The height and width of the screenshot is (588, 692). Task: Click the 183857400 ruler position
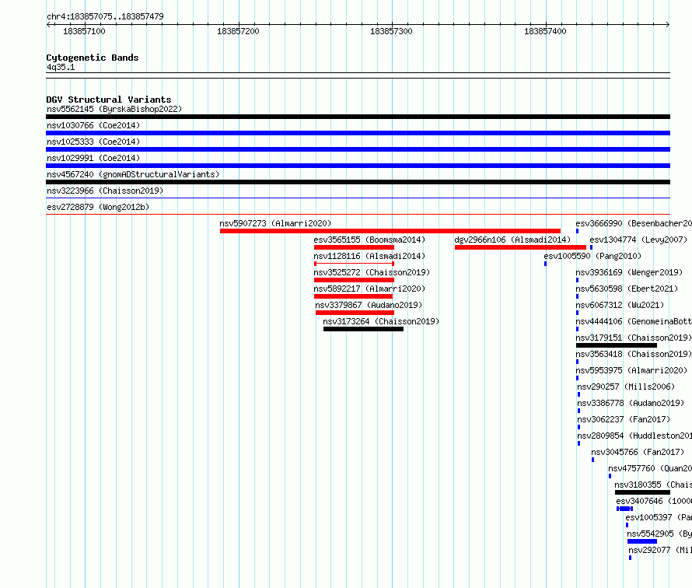click(x=545, y=31)
